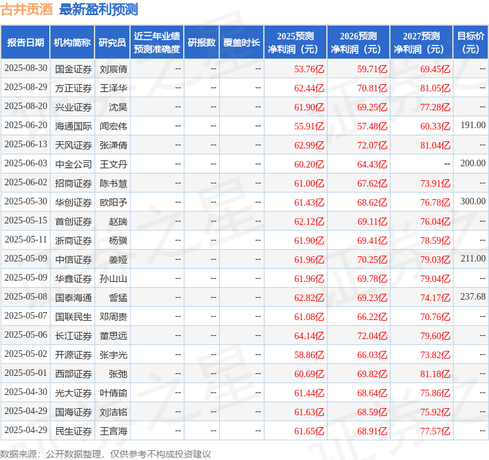Click the 300.00 target price value
The height and width of the screenshot is (460, 489).
[473, 202]
